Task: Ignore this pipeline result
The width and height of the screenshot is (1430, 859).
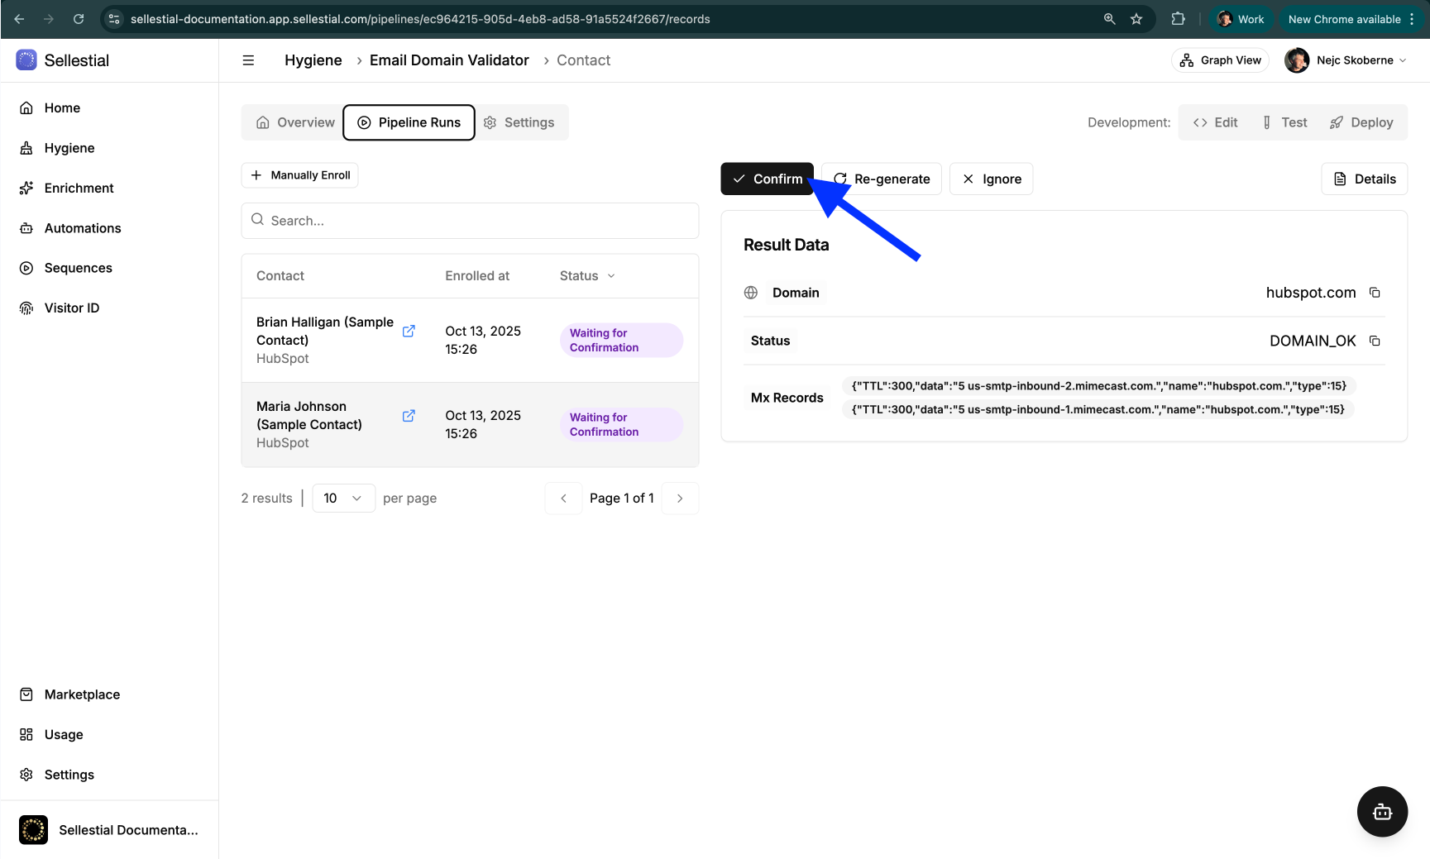Action: click(x=991, y=179)
